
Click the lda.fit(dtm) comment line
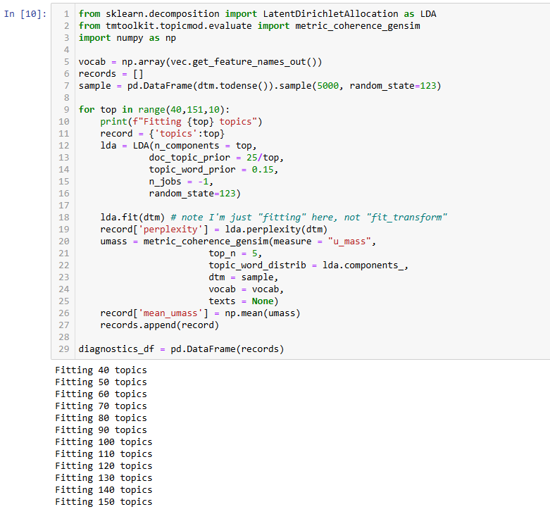coord(274,218)
